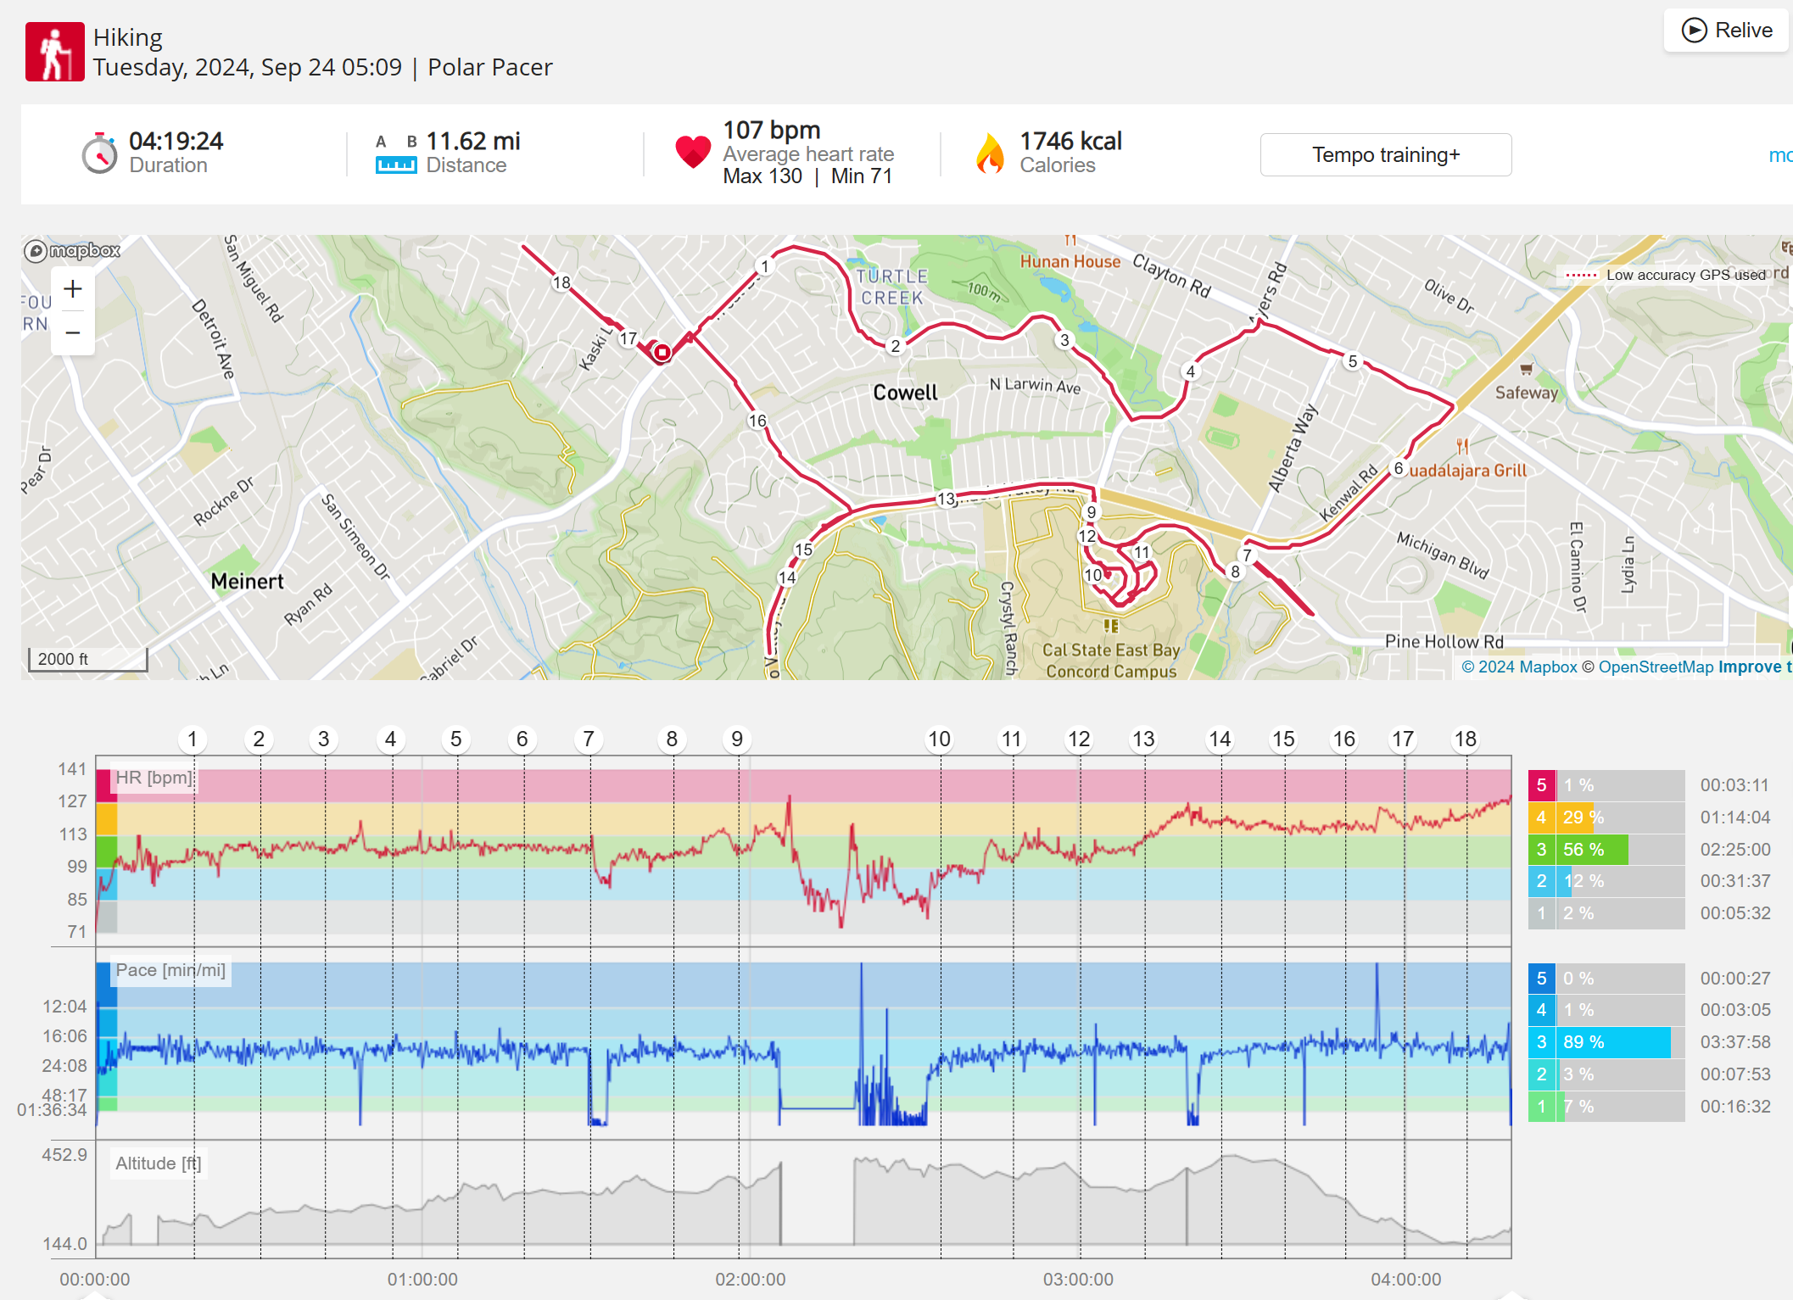Click the red heart rate icon
Viewport: 1793px width, 1300px height.
[692, 153]
